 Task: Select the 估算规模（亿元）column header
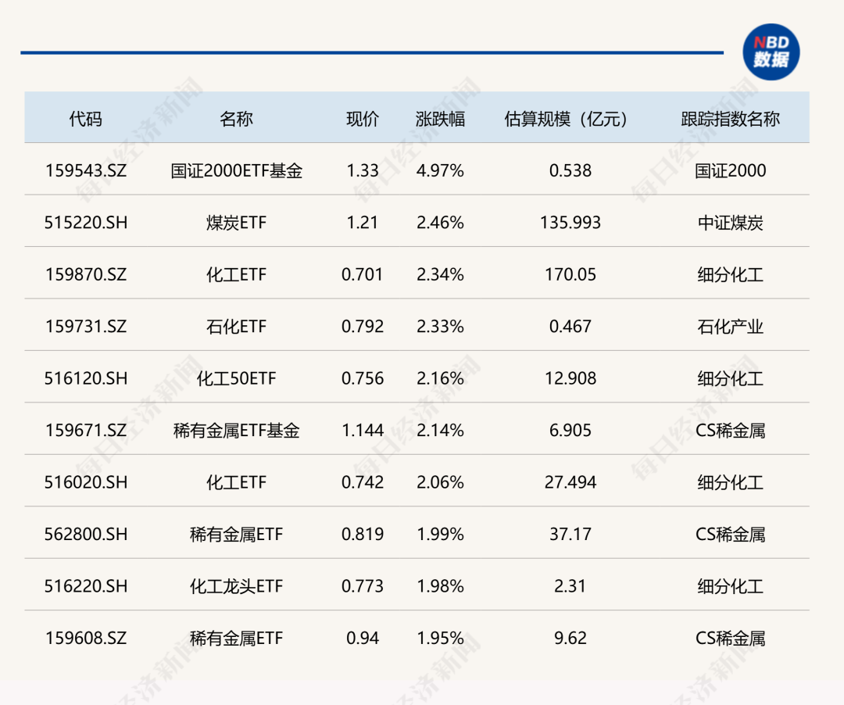pos(566,118)
